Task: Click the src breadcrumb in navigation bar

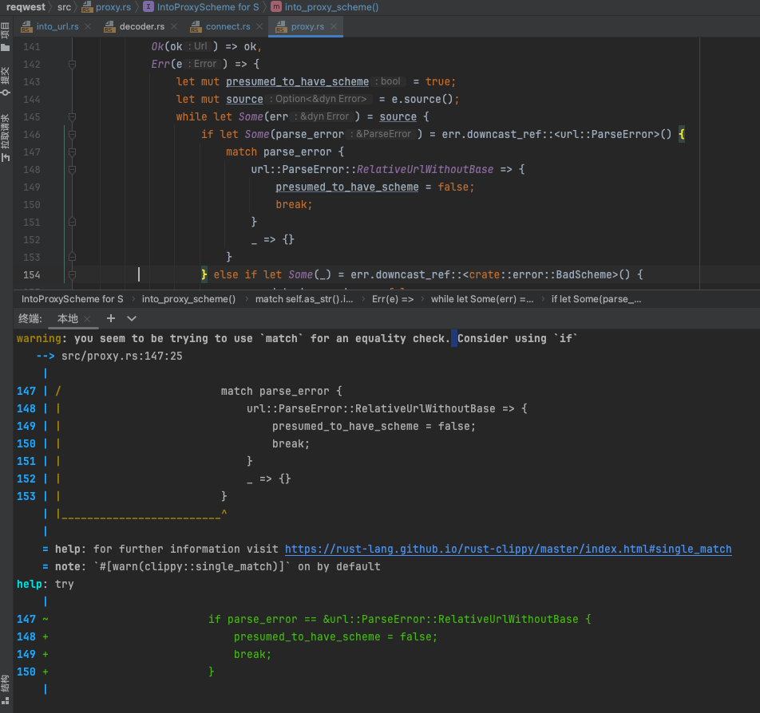Action: pos(64,7)
